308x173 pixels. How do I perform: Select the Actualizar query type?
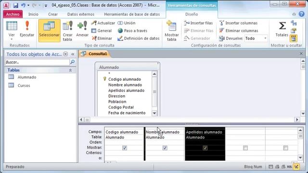[x=103, y=23]
